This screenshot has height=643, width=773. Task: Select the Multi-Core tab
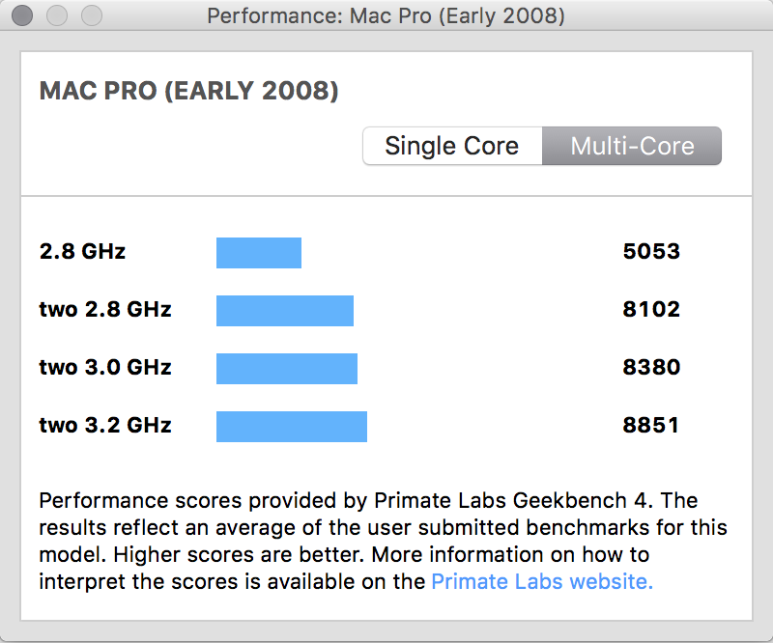(x=632, y=147)
